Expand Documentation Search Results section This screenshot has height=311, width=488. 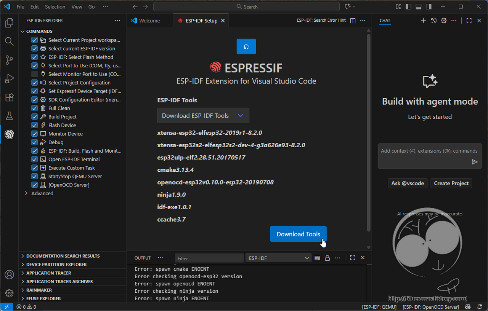[72, 256]
